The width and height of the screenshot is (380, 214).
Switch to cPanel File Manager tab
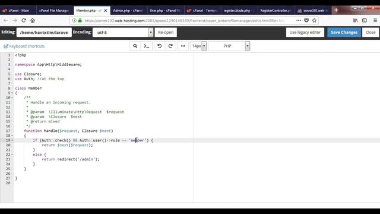[x=55, y=11]
